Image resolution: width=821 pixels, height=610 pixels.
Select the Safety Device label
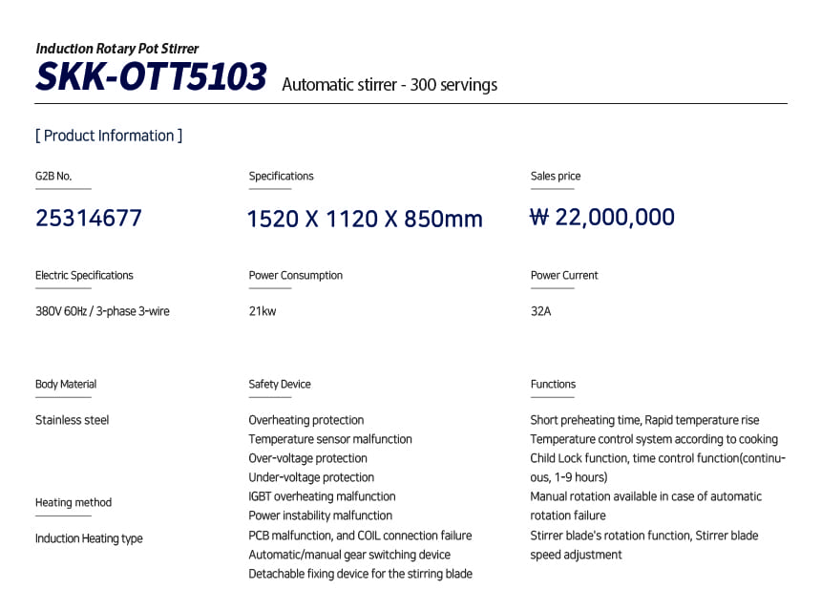point(280,385)
